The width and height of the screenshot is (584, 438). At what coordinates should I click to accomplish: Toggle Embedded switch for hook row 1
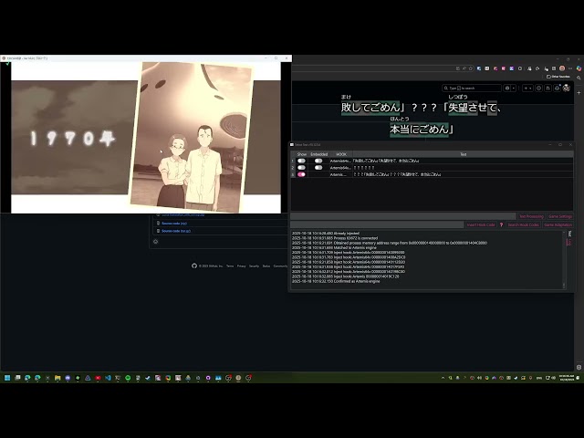click(318, 161)
